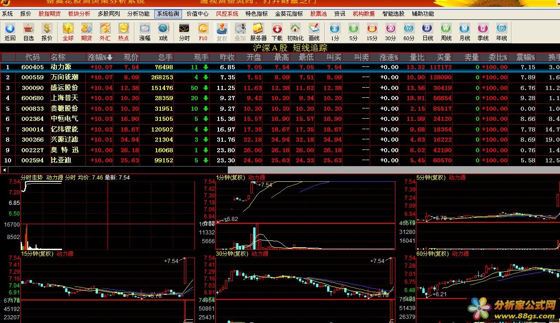Screen dimensions: 560x323
Task: Switch to 5分 period icon
Action: [x=353, y=32]
